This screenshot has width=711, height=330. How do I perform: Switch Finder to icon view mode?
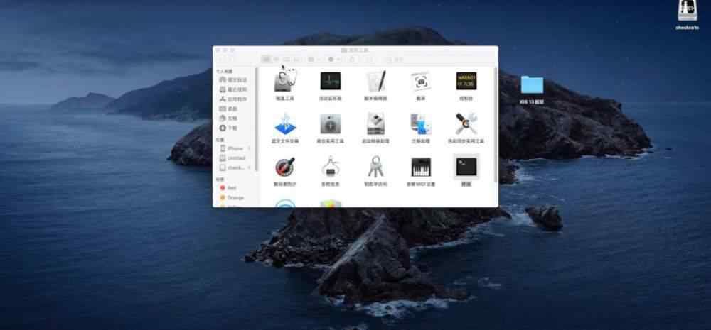[x=266, y=59]
